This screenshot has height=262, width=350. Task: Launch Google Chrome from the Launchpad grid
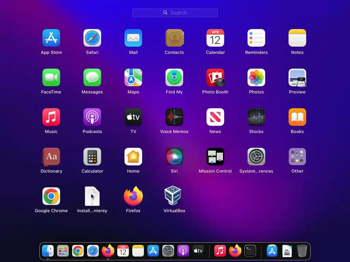point(51,196)
